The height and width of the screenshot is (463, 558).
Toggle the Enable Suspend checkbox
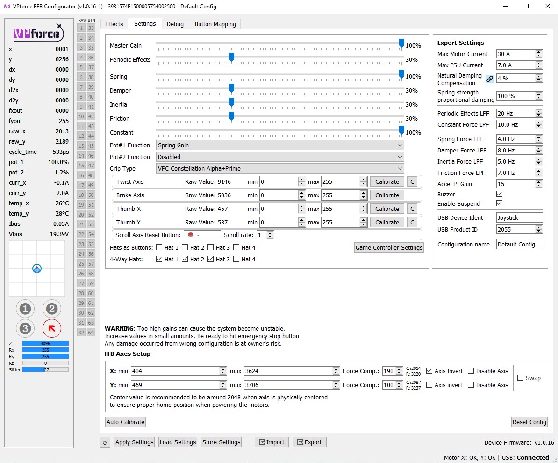click(499, 203)
